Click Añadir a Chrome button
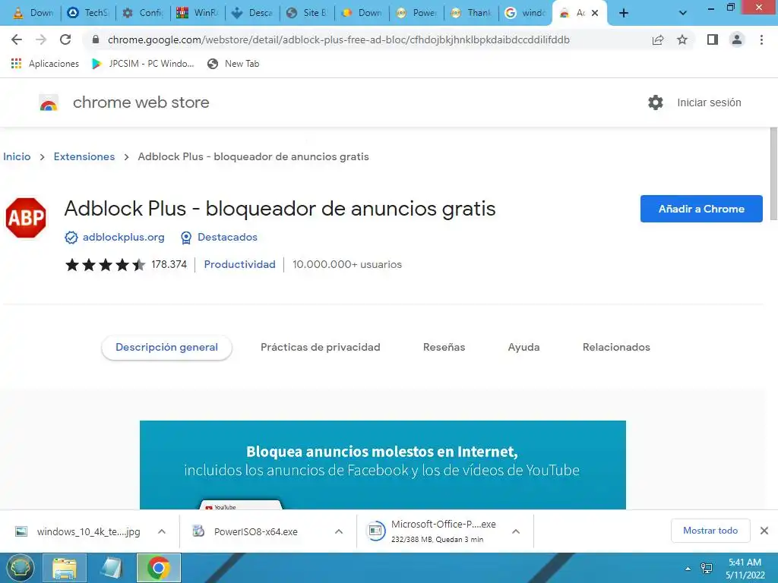Viewport: 778px width, 583px height. point(701,209)
